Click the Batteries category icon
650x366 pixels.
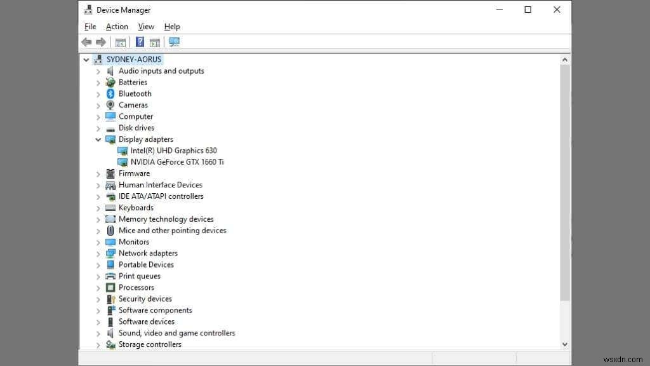[x=110, y=82]
